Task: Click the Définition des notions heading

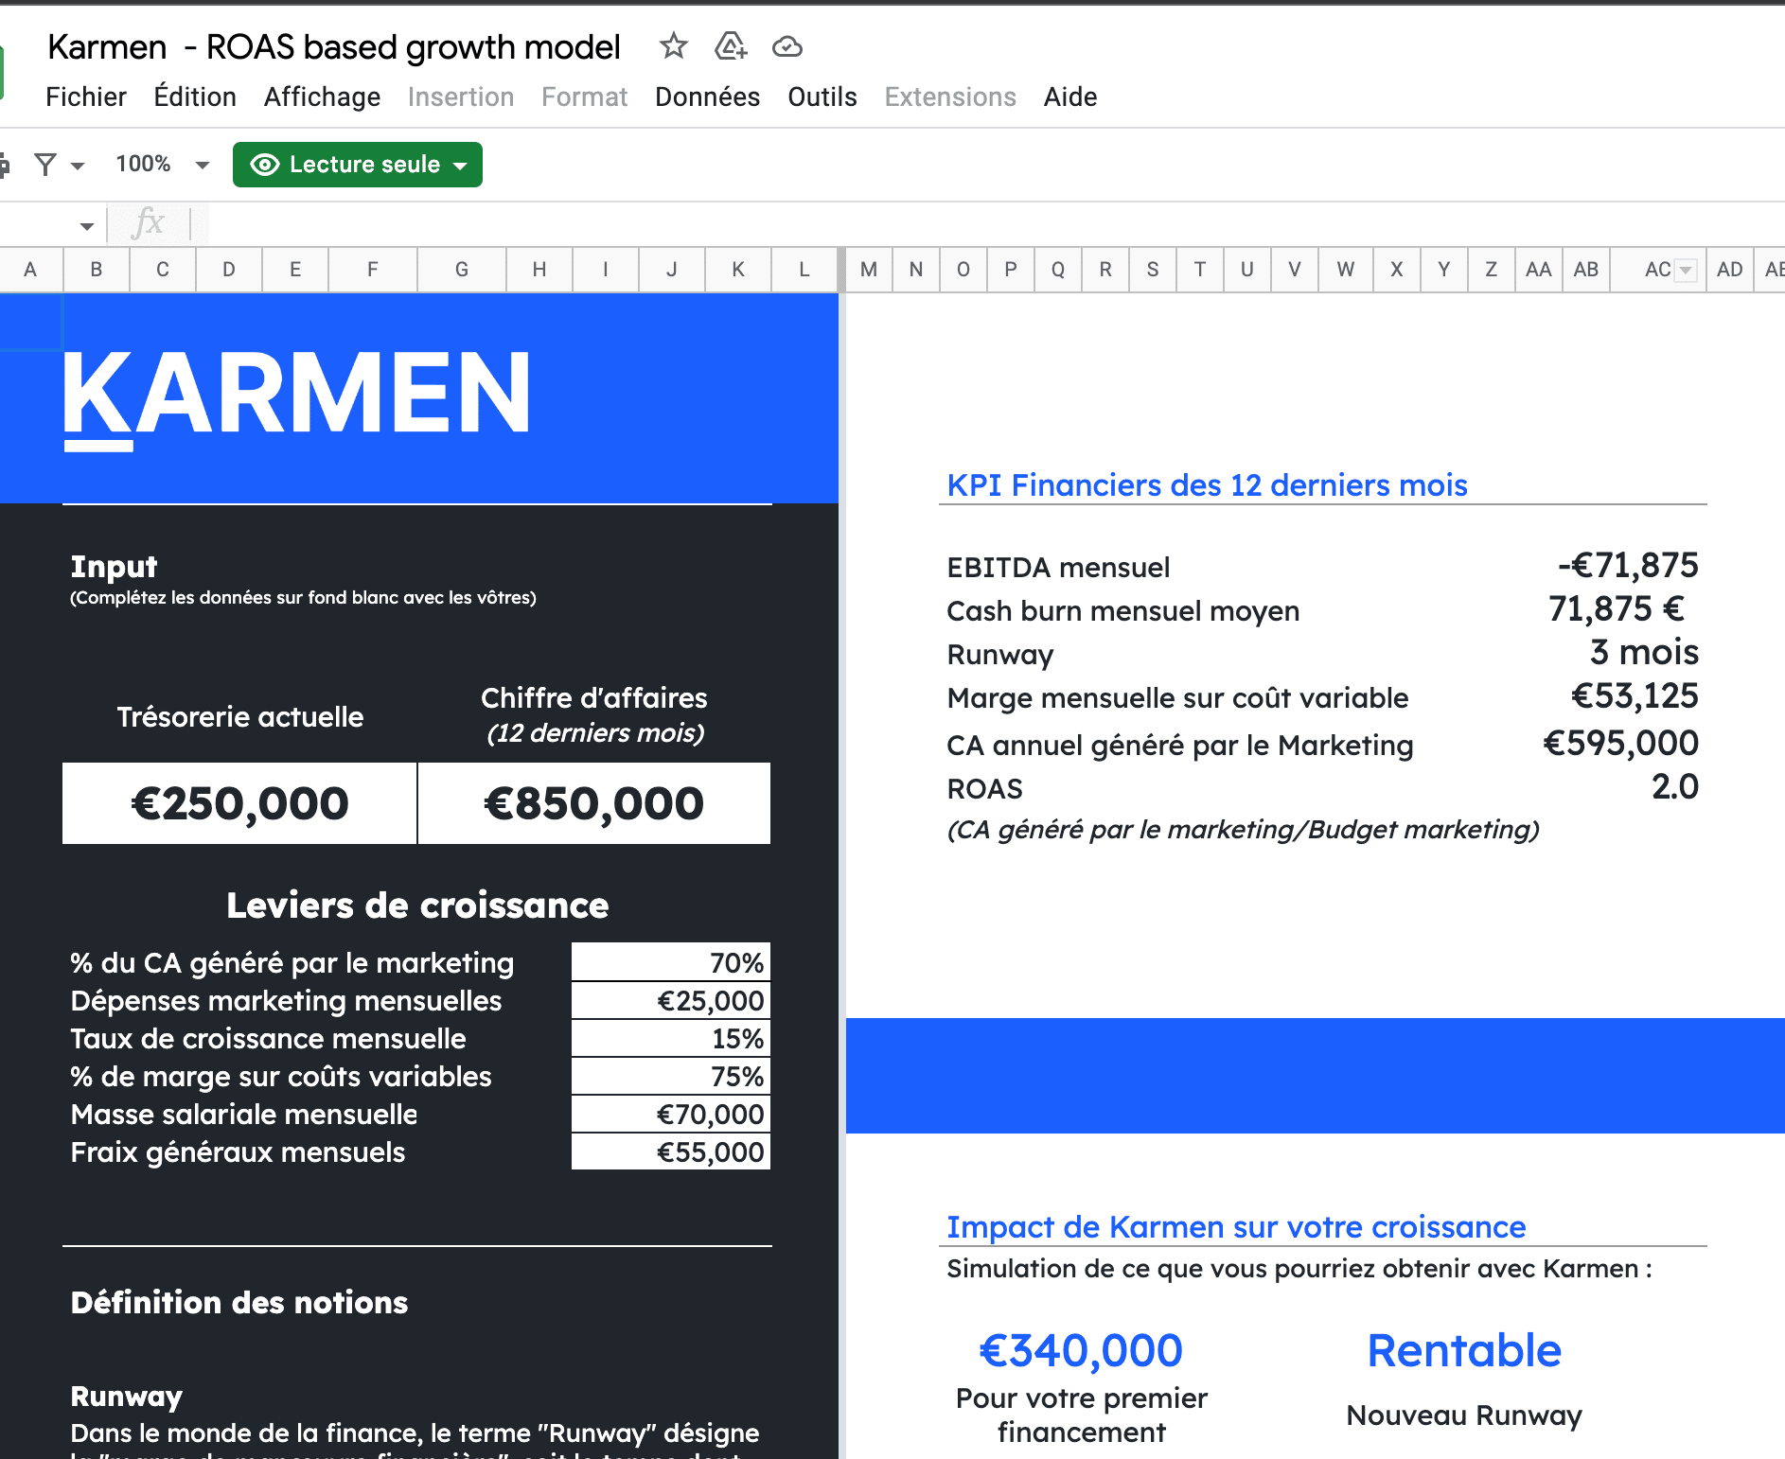Action: tap(239, 1302)
